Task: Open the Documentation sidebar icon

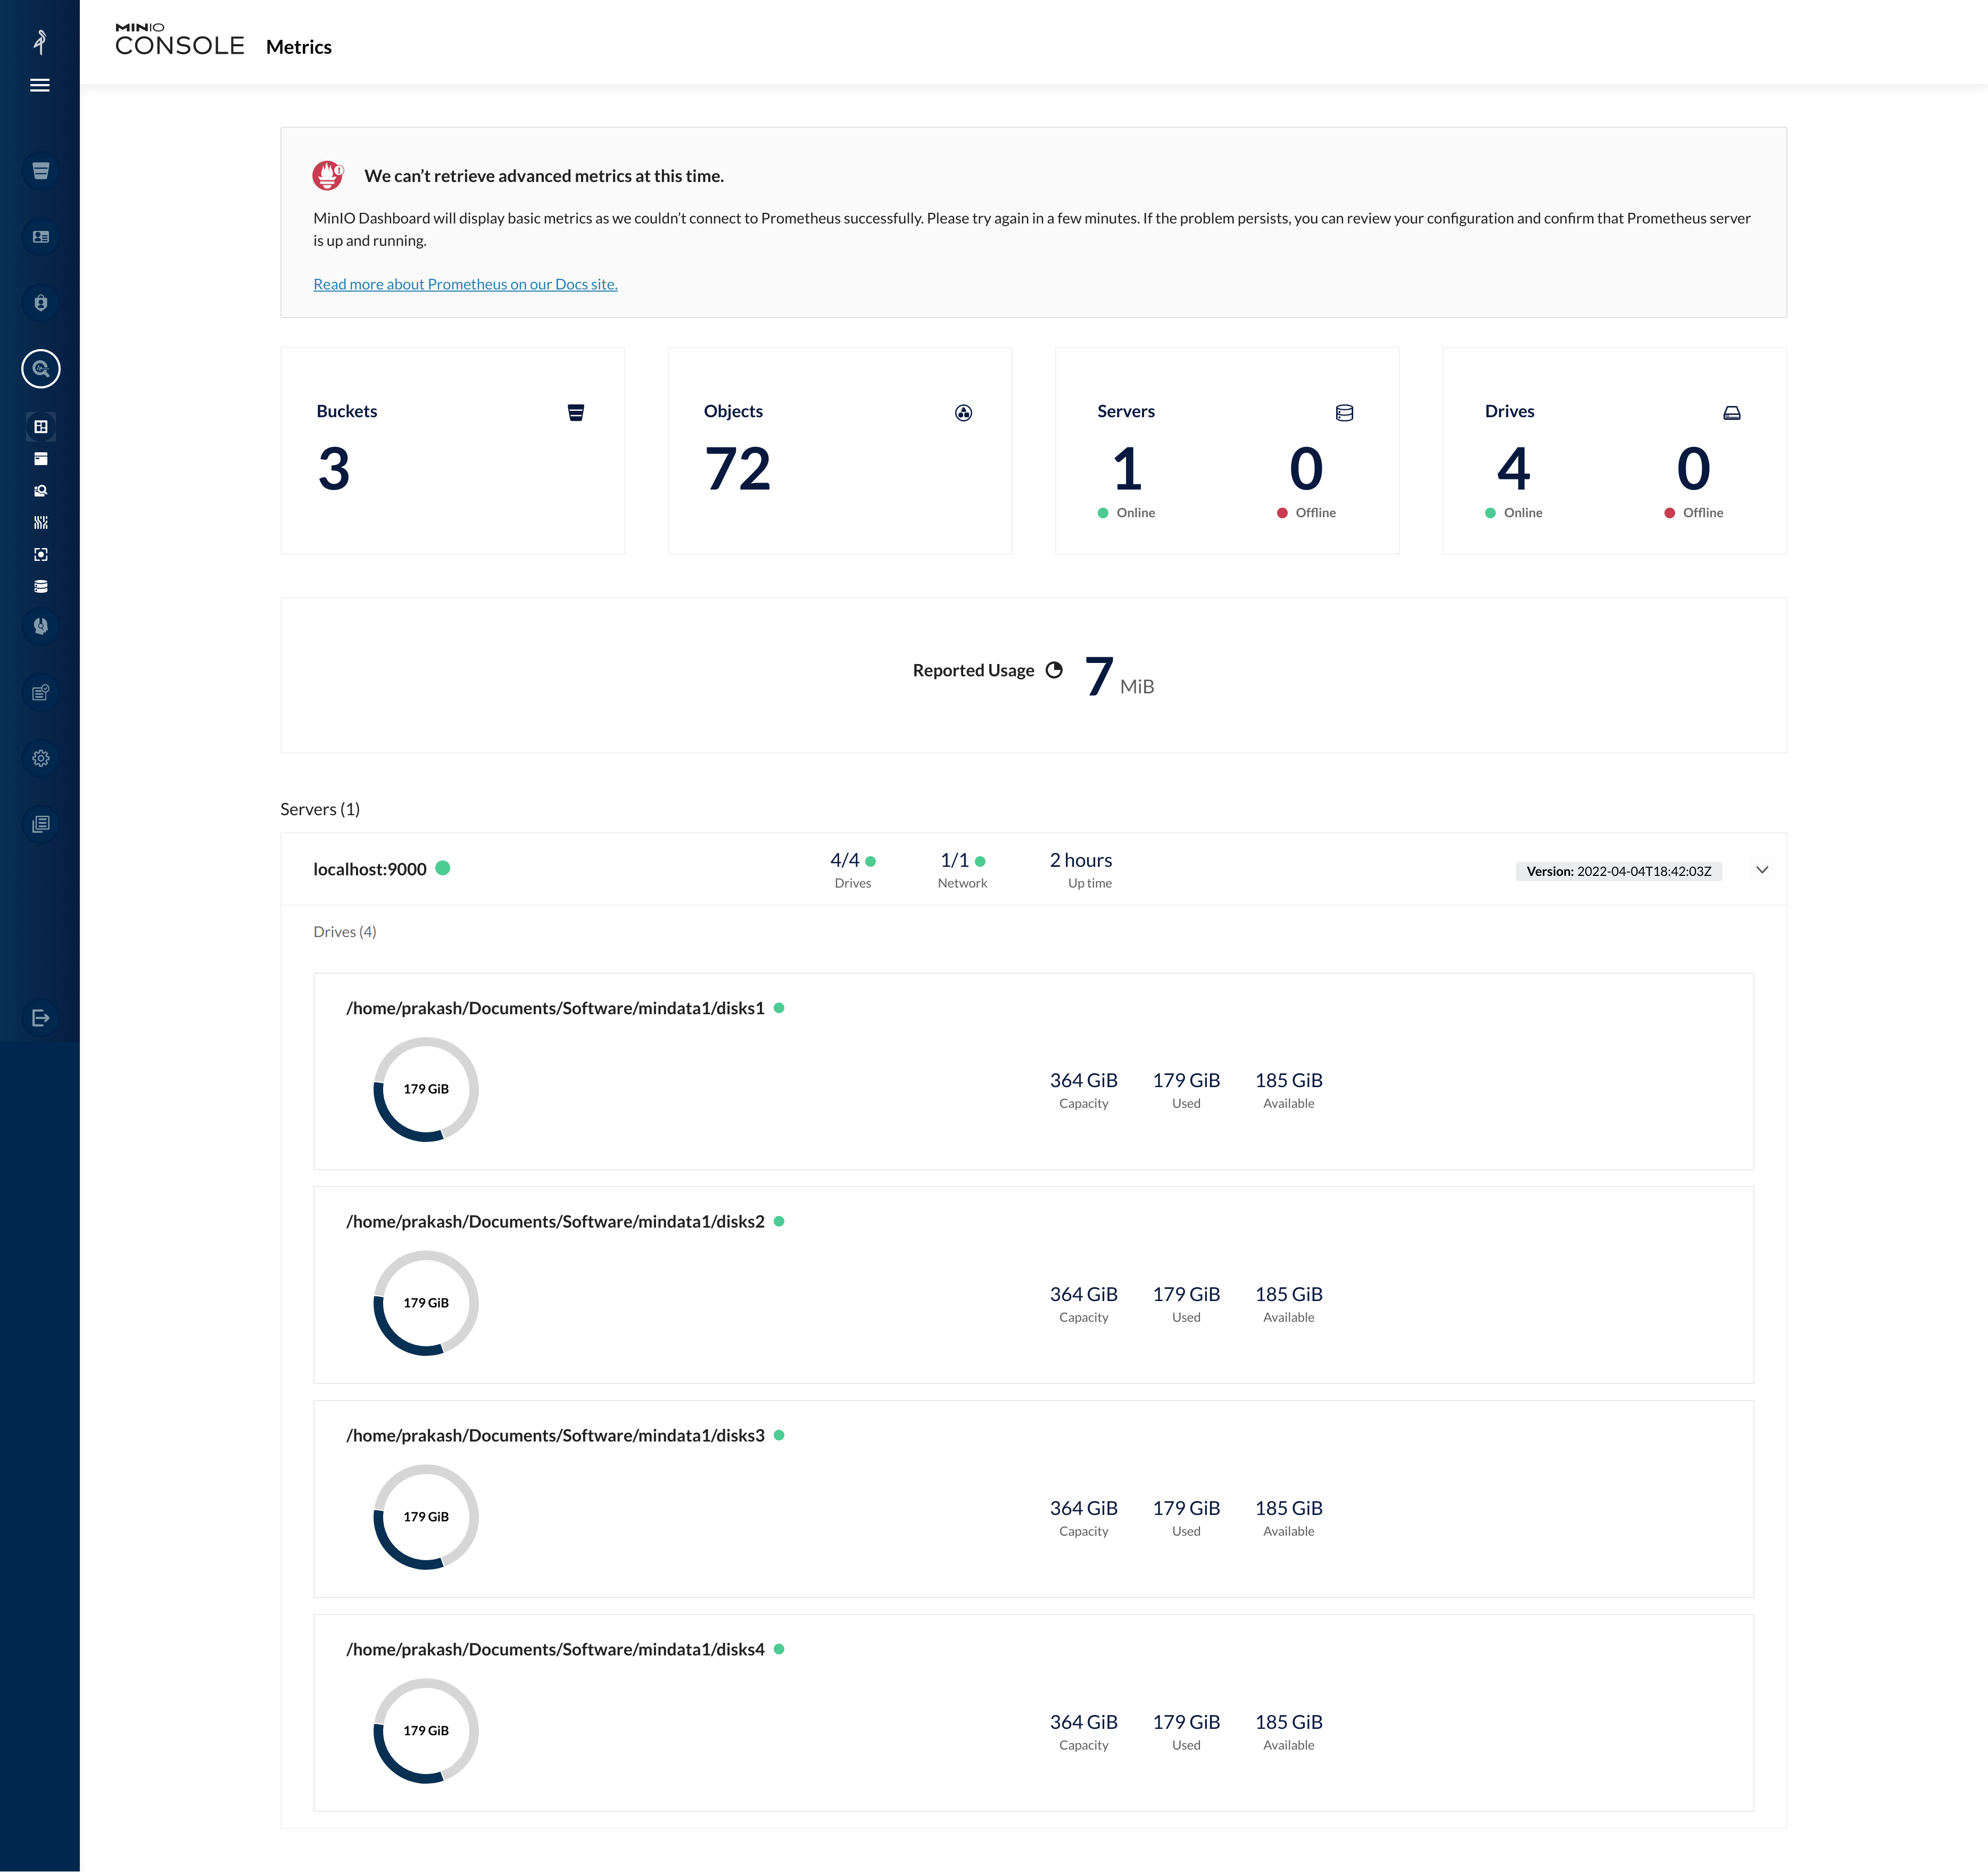Action: click(40, 824)
